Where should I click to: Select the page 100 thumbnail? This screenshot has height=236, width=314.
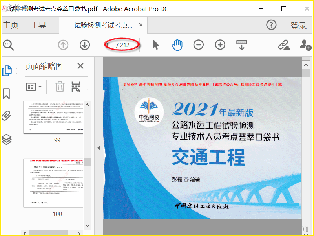coord(53,183)
